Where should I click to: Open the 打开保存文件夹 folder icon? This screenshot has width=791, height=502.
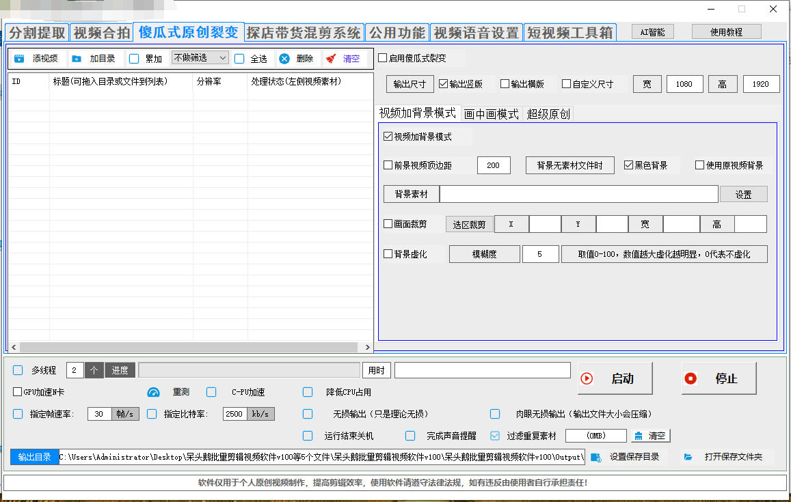point(688,457)
